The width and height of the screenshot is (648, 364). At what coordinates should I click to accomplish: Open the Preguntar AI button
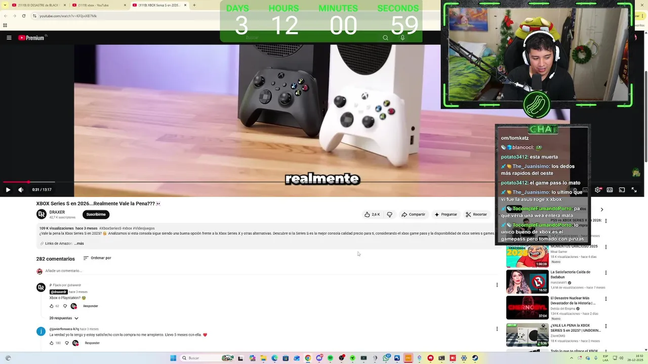point(445,214)
